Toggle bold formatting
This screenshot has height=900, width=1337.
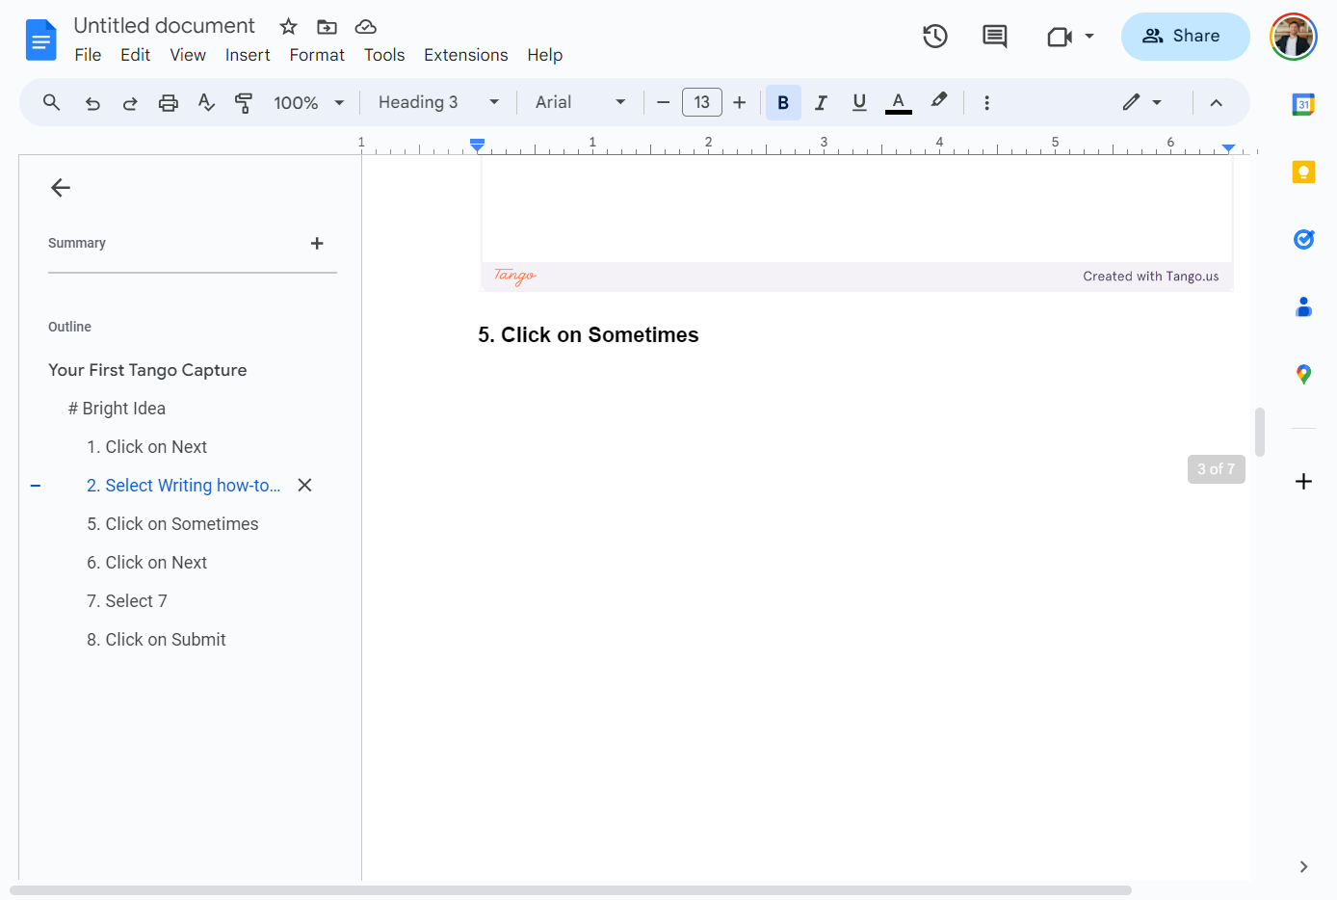click(x=783, y=102)
